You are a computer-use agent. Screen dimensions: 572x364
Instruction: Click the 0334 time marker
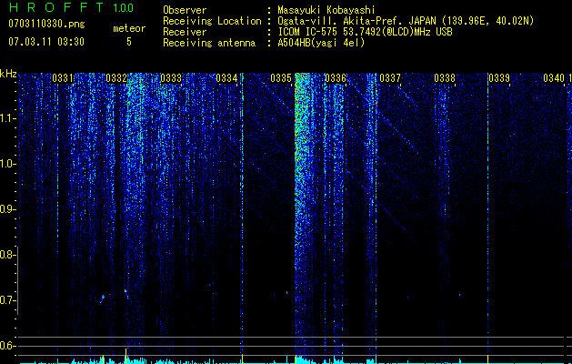point(226,78)
